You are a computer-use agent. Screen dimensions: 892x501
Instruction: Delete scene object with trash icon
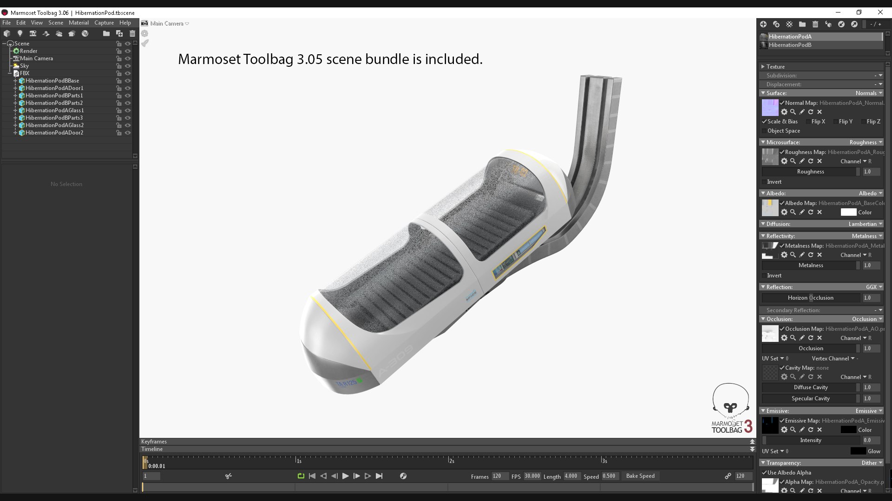[132, 33]
